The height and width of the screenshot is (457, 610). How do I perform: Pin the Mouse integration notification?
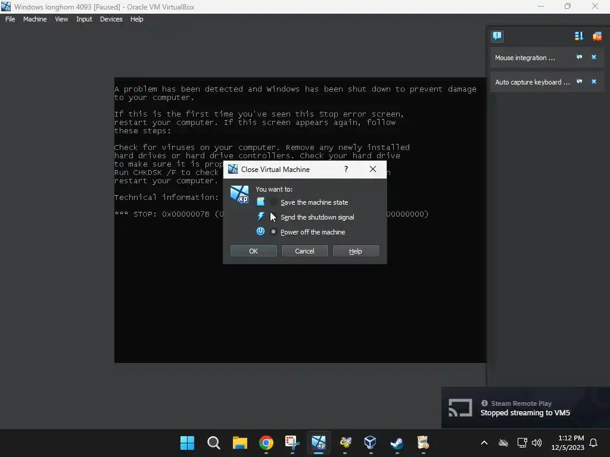point(579,57)
